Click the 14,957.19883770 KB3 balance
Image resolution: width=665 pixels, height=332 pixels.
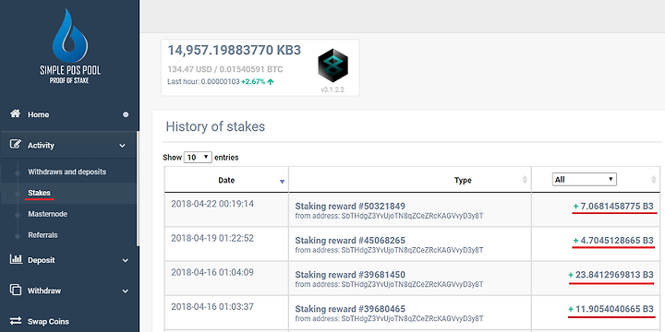pyautogui.click(x=234, y=51)
